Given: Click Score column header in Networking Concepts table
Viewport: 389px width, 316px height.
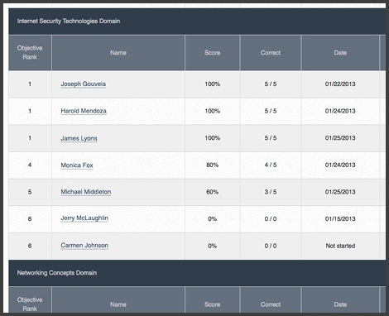Looking at the screenshot, I should pos(212,300).
